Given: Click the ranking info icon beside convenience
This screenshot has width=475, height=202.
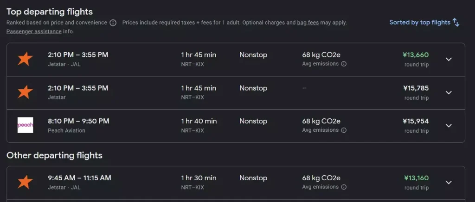Looking at the screenshot, I should point(113,23).
